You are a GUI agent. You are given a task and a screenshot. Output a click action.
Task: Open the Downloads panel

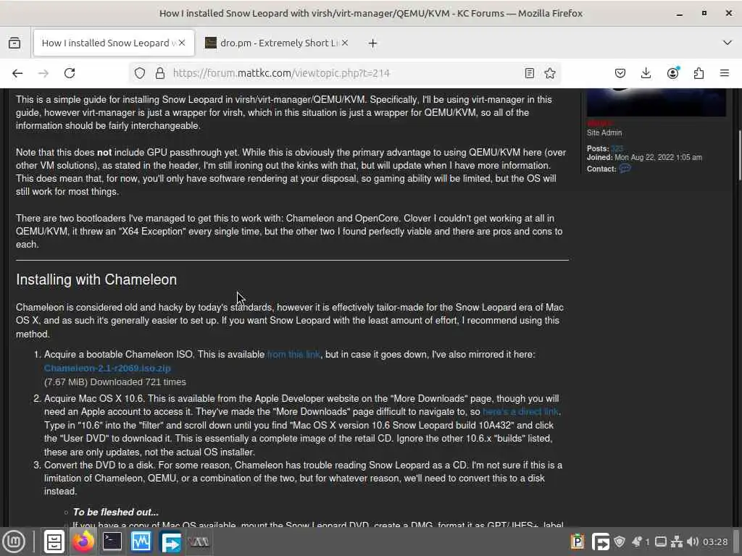click(x=646, y=73)
